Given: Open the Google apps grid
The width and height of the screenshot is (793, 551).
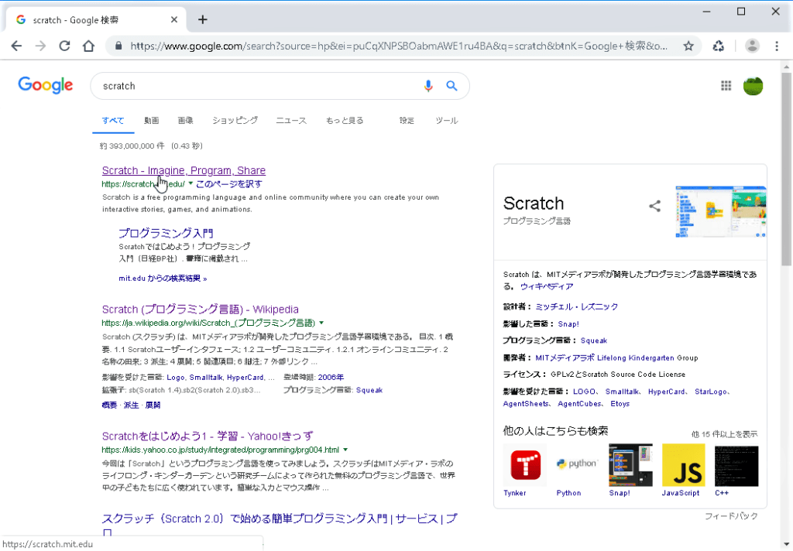Looking at the screenshot, I should pyautogui.click(x=726, y=86).
